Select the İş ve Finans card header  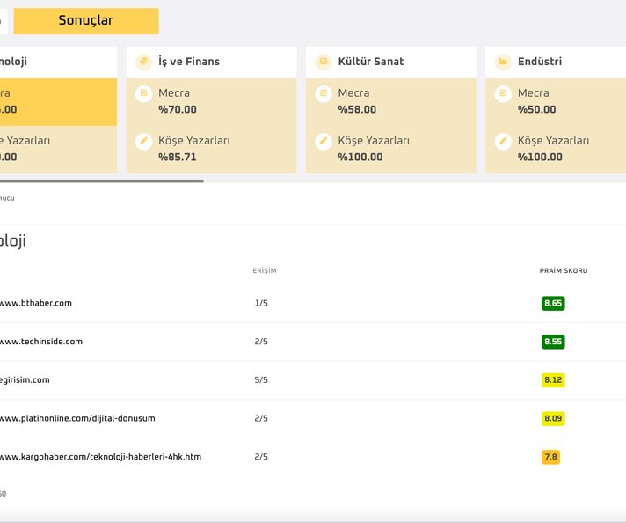coord(211,62)
